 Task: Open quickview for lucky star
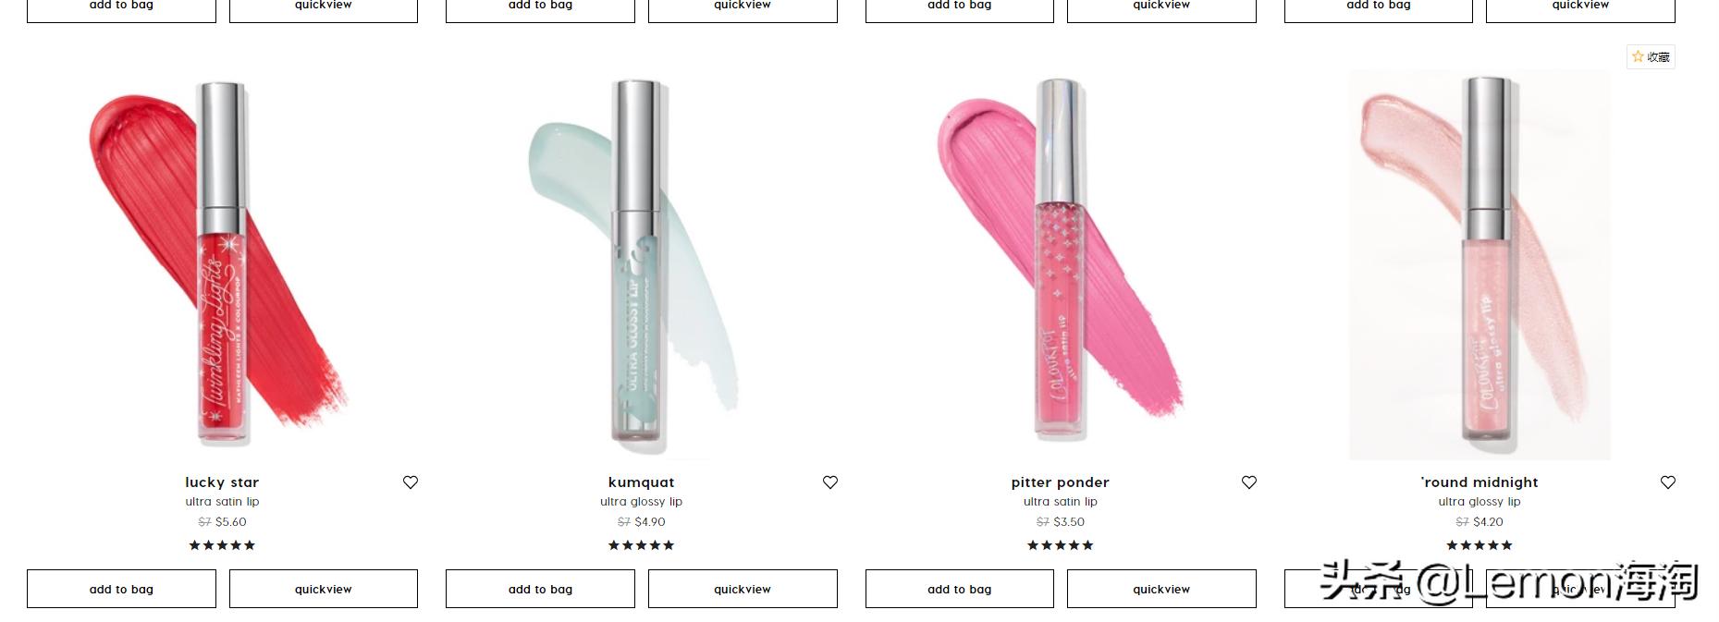pyautogui.click(x=324, y=589)
